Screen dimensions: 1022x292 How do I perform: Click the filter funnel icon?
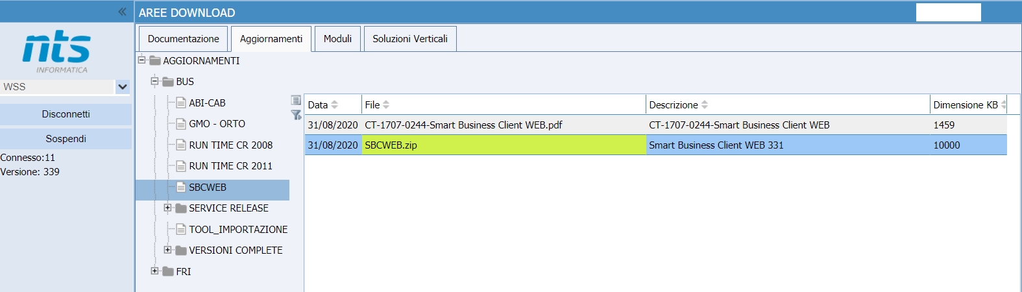pyautogui.click(x=296, y=115)
